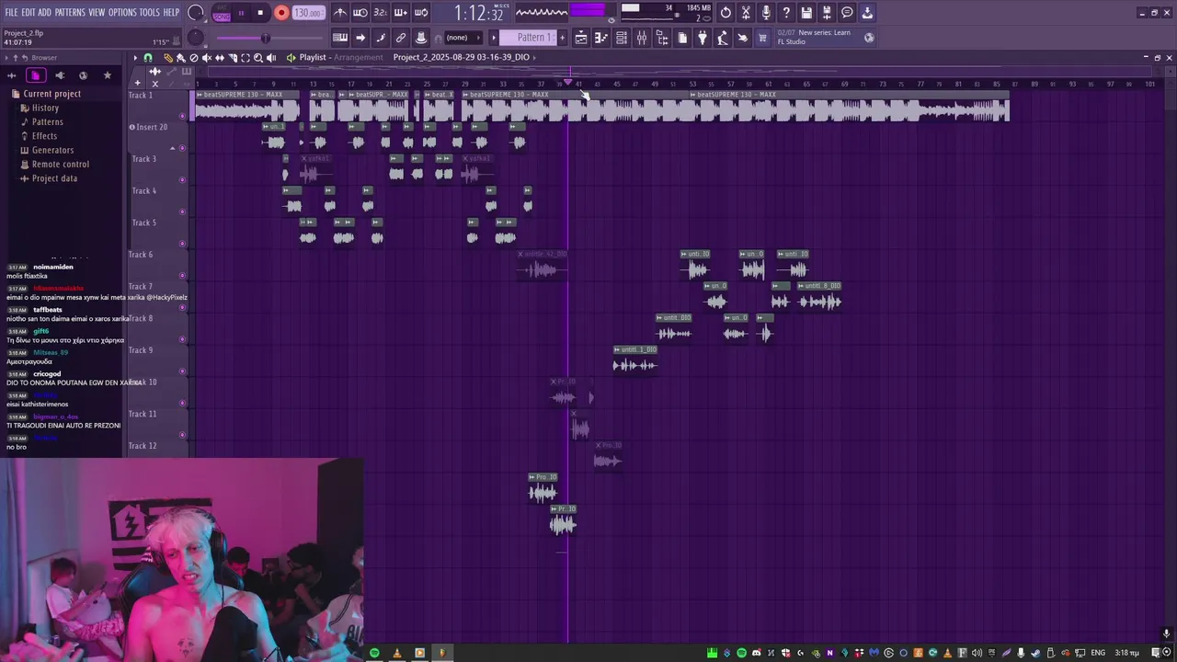Click the undo history icon
Image resolution: width=1177 pixels, height=662 pixels.
coord(726,13)
